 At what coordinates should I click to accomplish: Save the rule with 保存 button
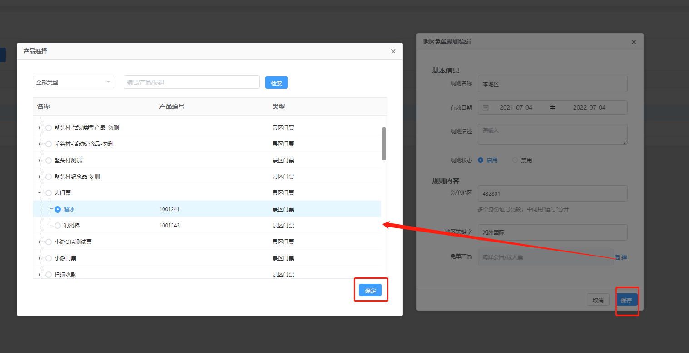pyautogui.click(x=626, y=300)
